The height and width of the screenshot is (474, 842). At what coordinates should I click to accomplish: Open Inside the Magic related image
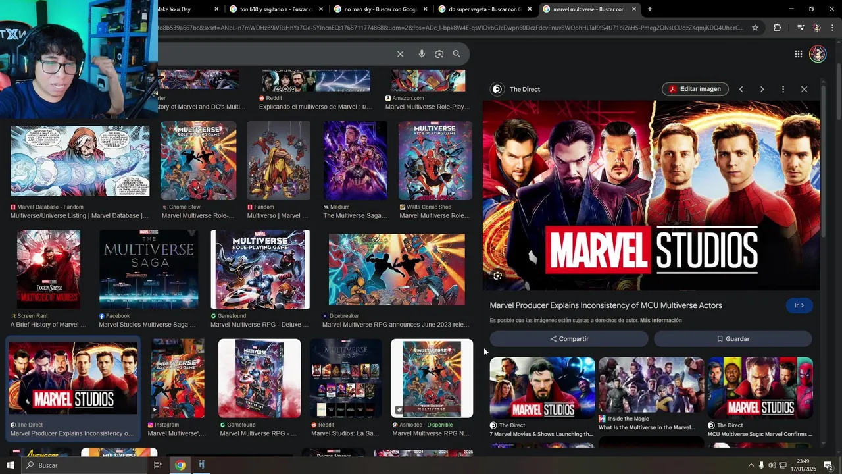(x=651, y=386)
